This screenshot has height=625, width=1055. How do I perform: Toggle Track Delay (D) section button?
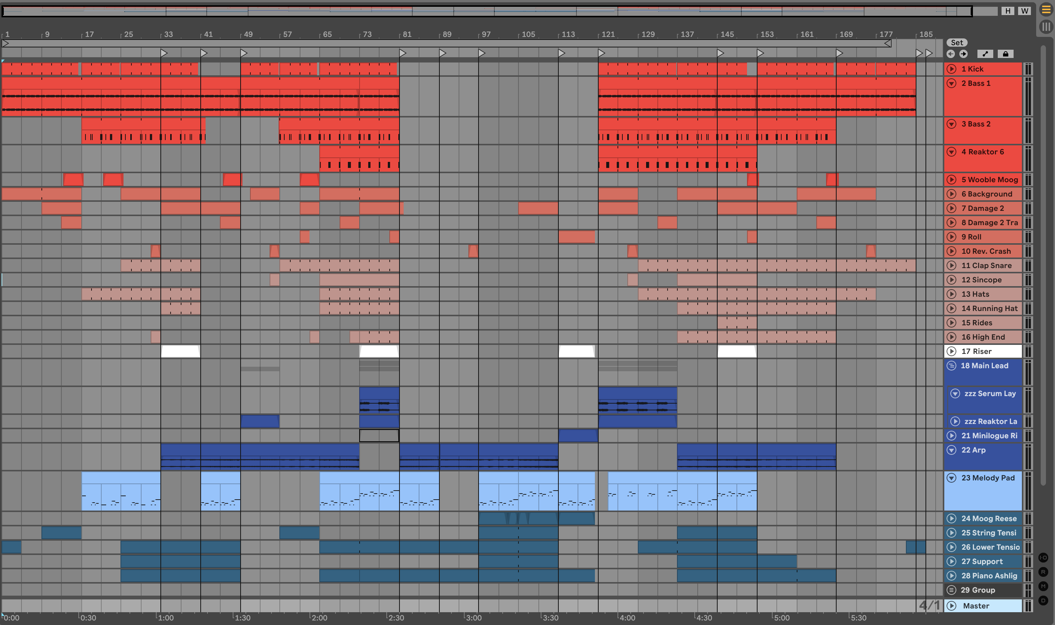(x=1043, y=601)
